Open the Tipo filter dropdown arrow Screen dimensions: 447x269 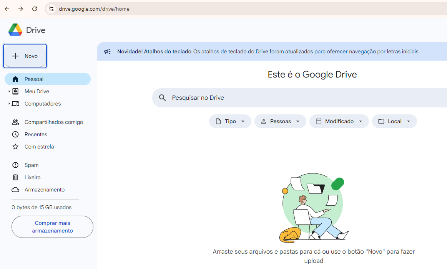tap(243, 121)
